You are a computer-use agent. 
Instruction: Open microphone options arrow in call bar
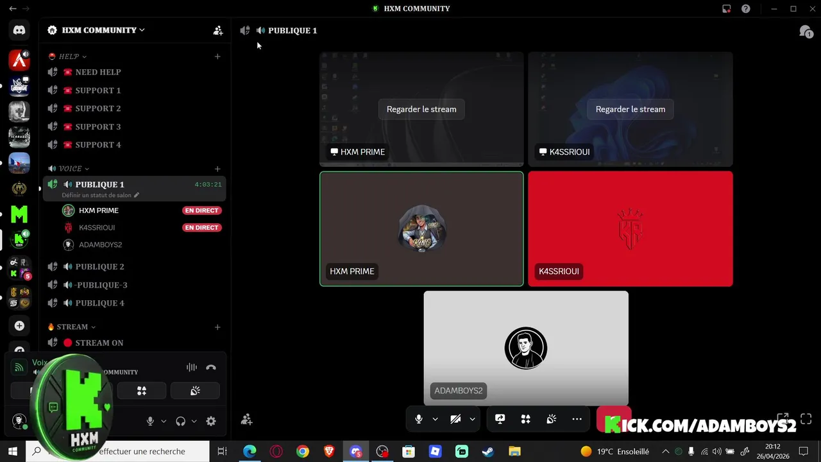(x=435, y=419)
